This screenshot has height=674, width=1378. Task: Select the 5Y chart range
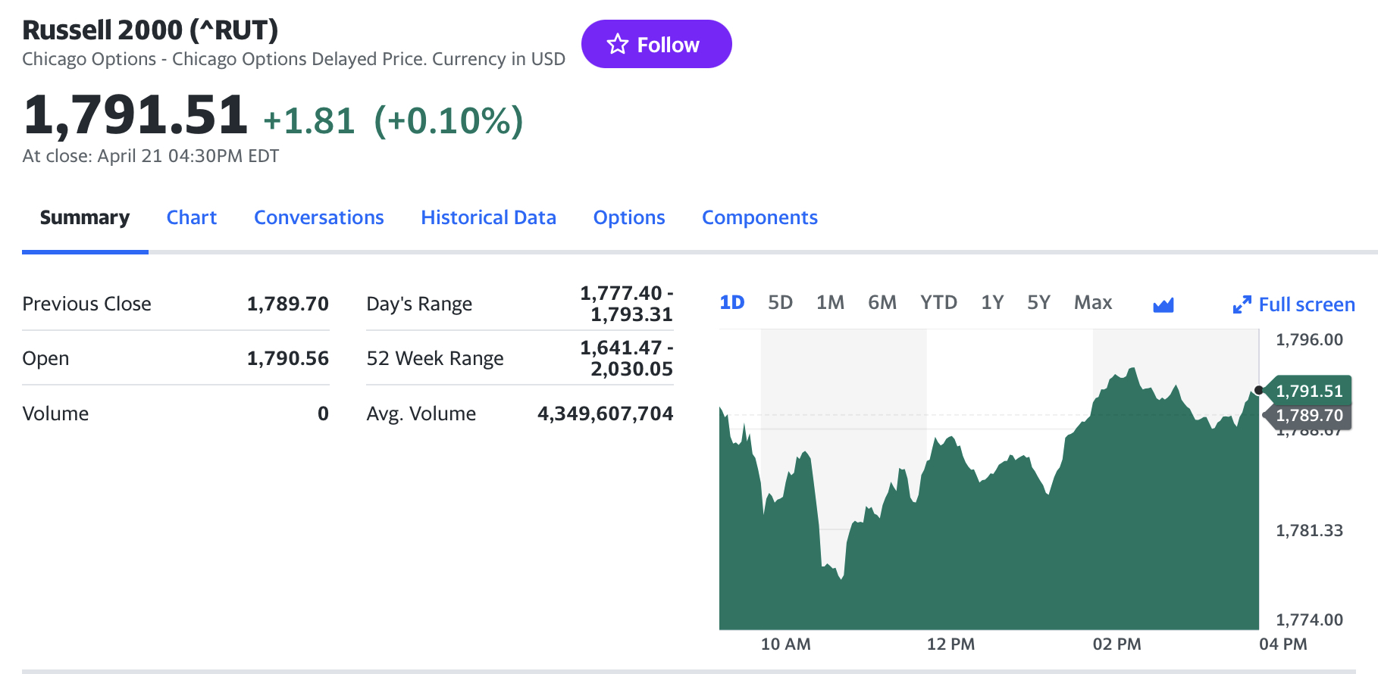click(x=1039, y=303)
